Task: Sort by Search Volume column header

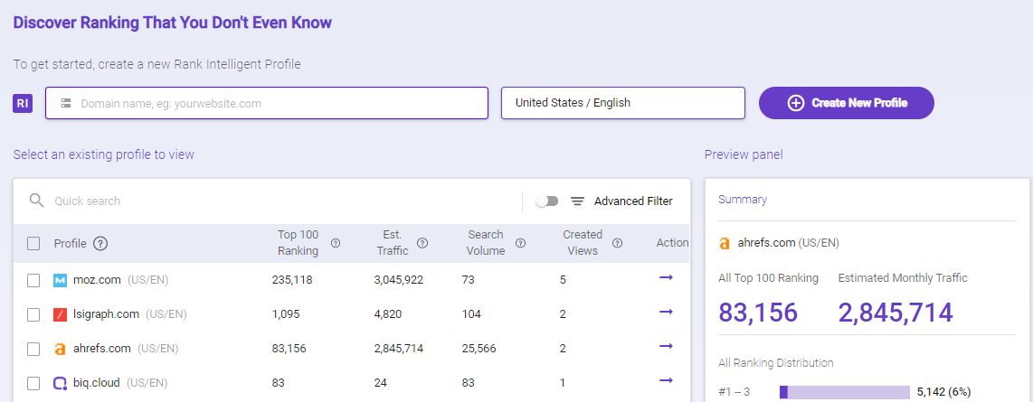Action: coord(486,243)
